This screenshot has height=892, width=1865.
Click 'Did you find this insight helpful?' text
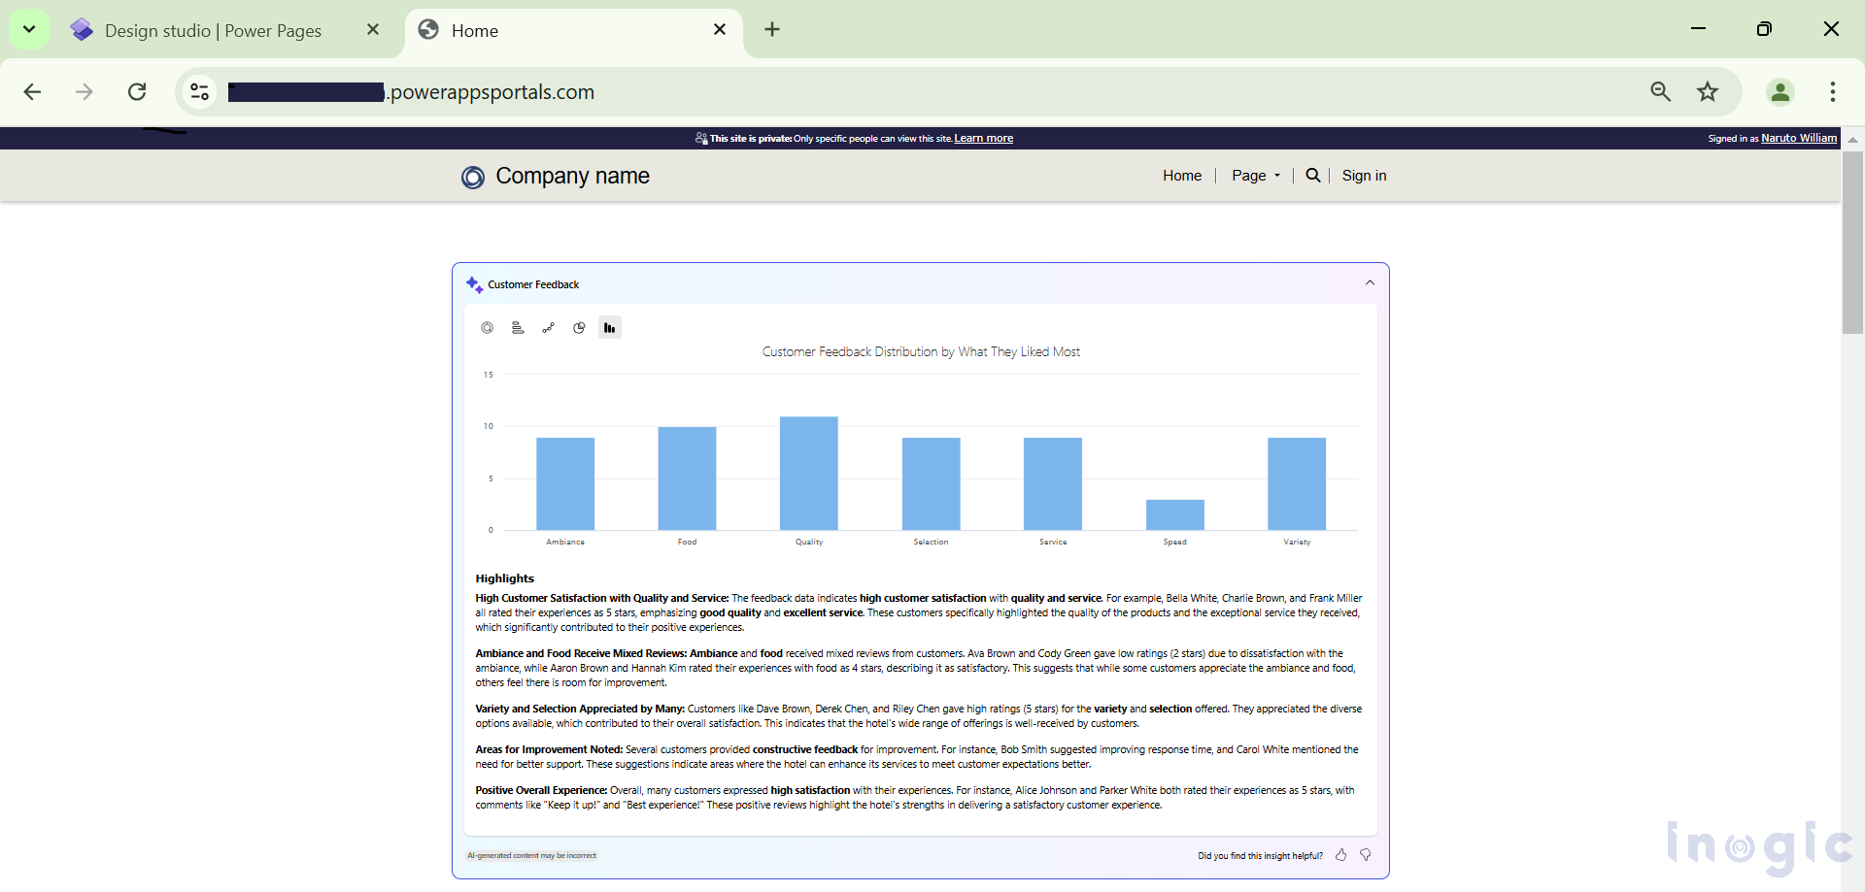[1260, 856]
